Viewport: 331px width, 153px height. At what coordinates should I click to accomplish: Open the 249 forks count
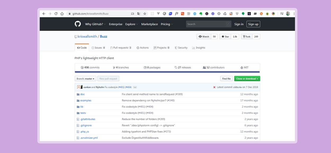tap(256, 37)
